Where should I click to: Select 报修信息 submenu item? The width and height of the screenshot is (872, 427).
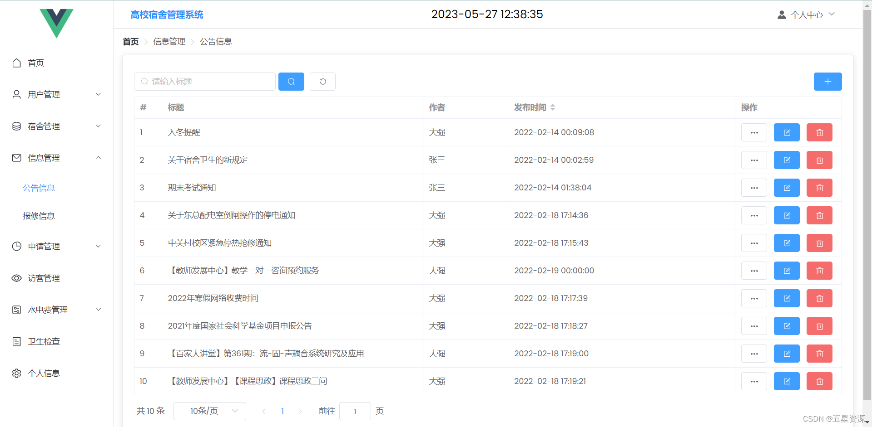click(x=39, y=216)
